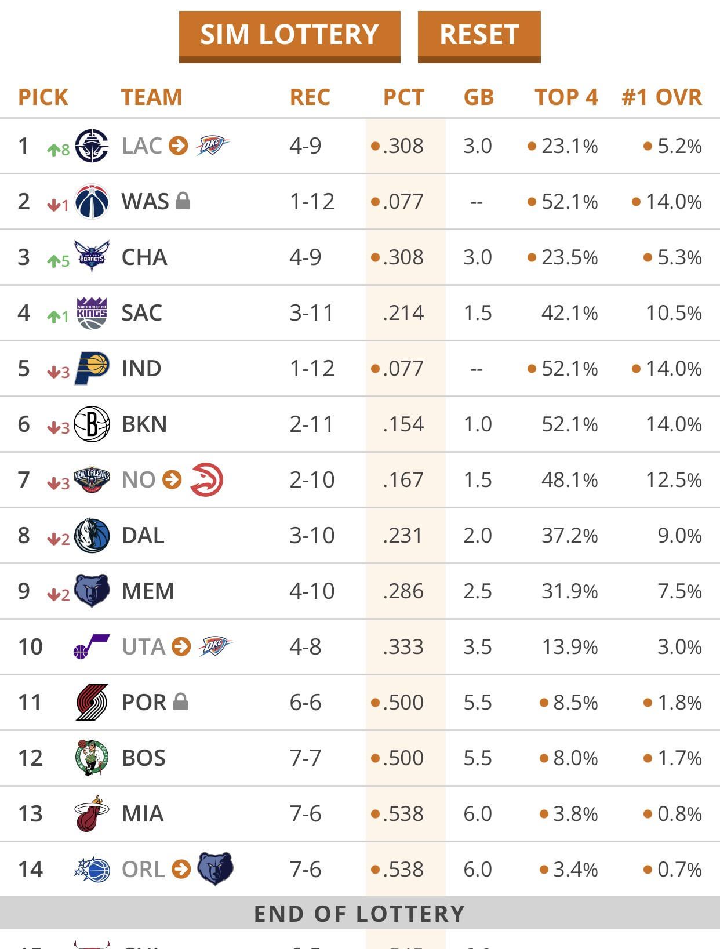
Task: Click the LA Clippers logo icon
Action: tap(92, 146)
